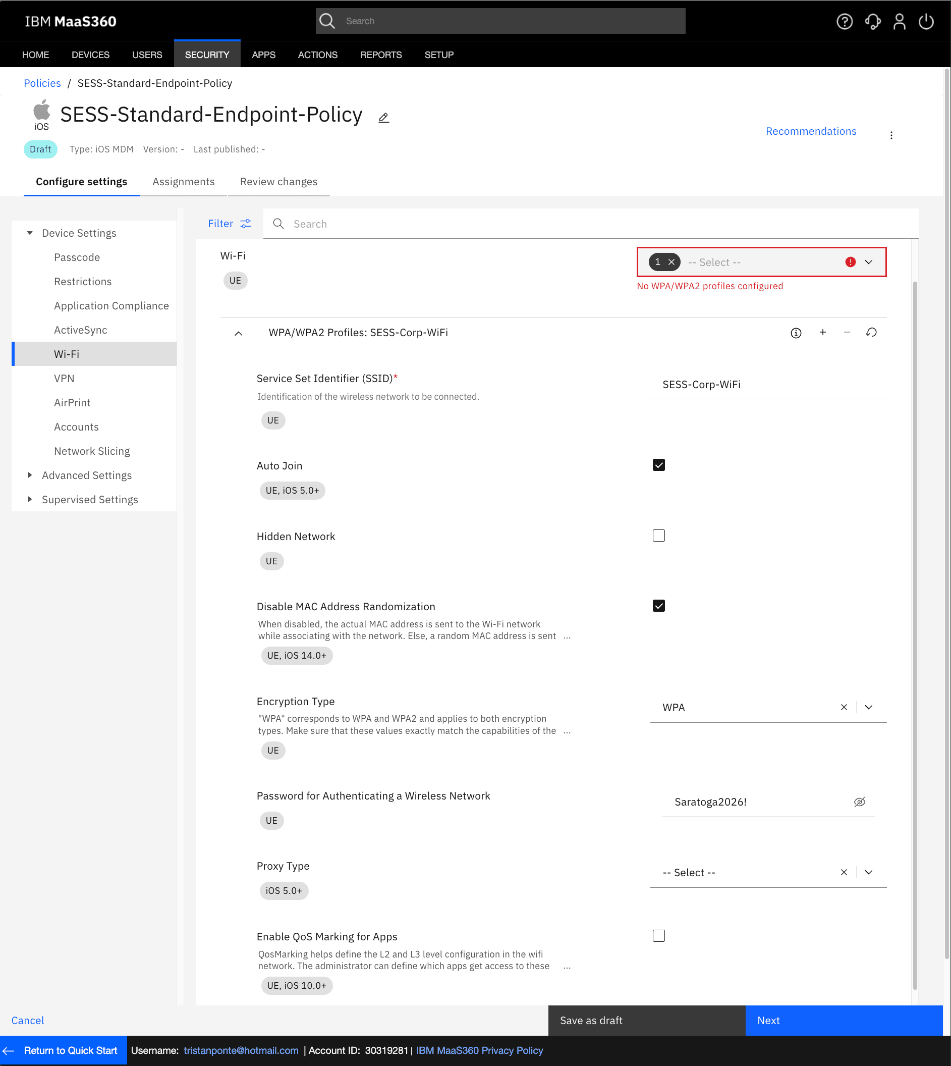Screen dimensions: 951x1066
Task: Open the SETUP menu
Action: pos(439,55)
